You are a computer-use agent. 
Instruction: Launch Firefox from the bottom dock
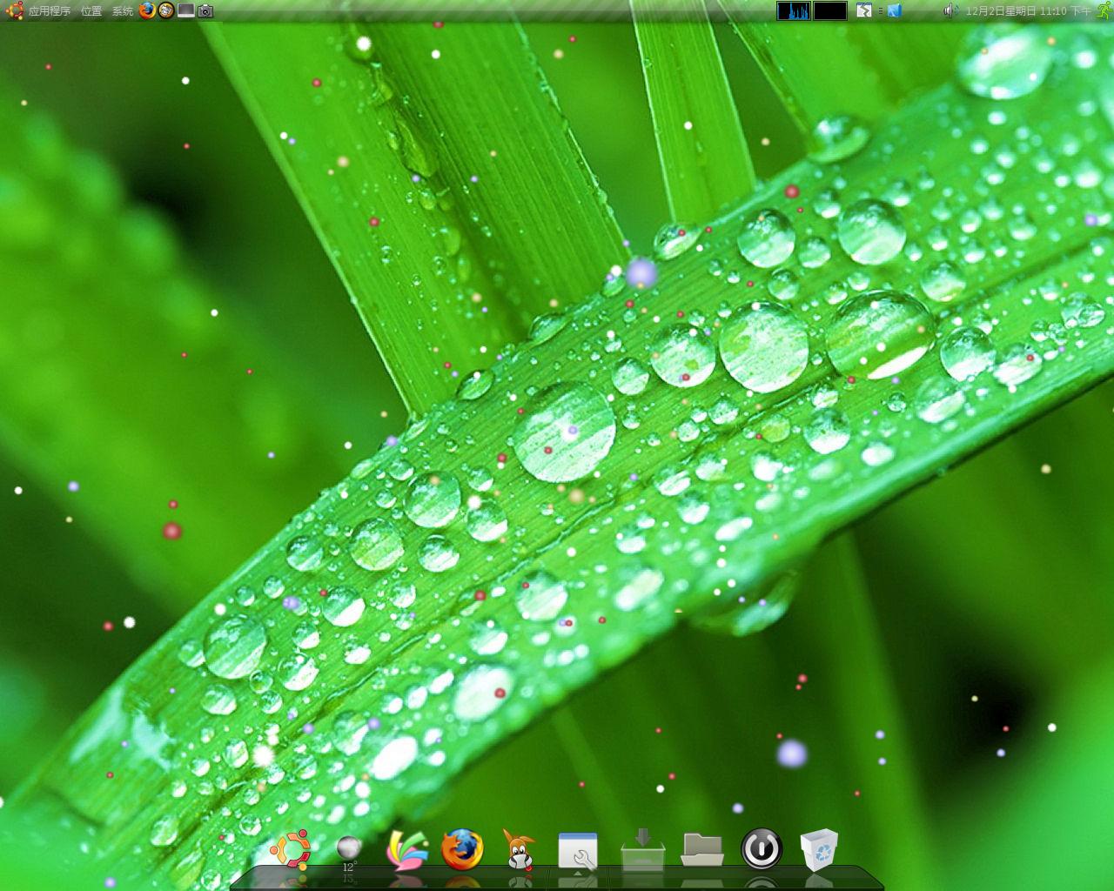point(462,849)
